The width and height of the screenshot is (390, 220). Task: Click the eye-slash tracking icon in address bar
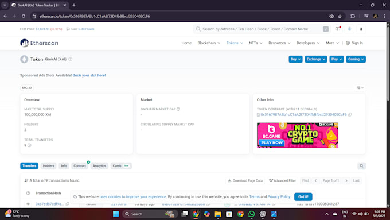click(x=331, y=16)
